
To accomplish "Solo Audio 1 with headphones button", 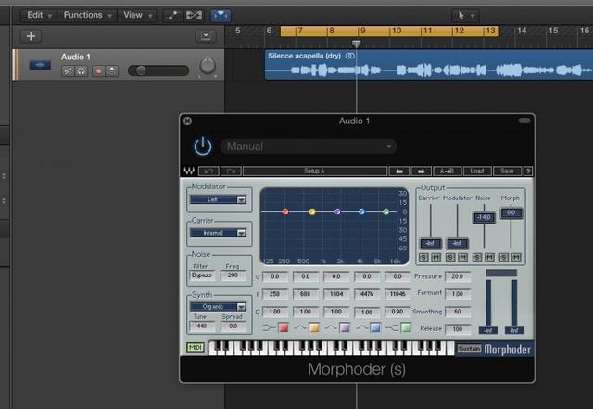I will (x=81, y=70).
